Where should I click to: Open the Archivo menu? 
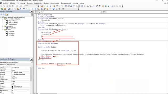(6, 3)
